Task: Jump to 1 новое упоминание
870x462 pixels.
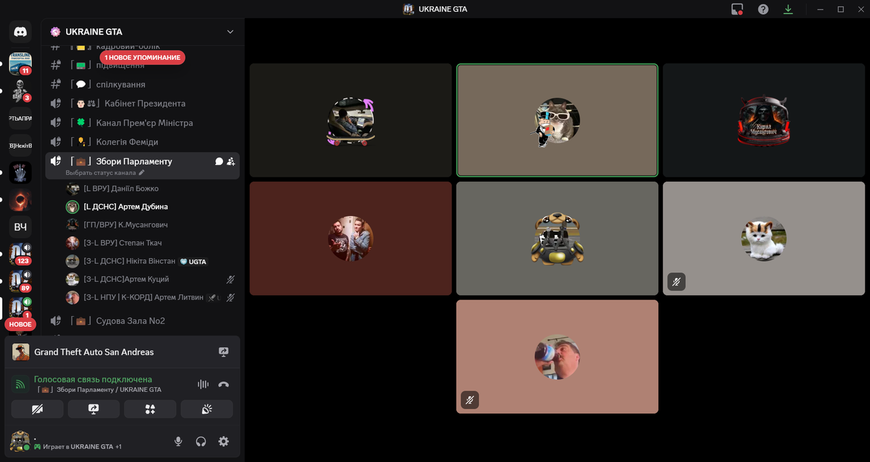Action: (143, 58)
